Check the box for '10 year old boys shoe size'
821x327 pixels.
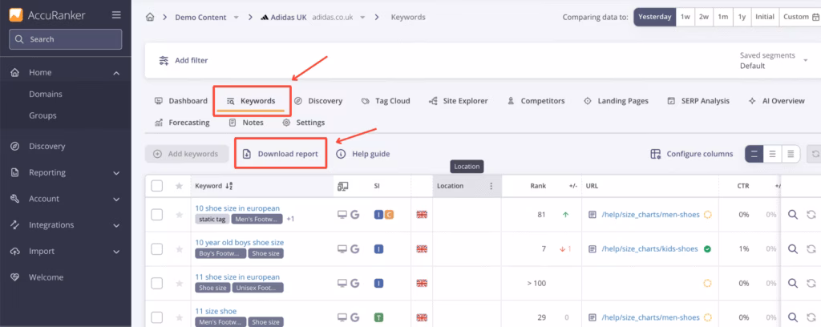(x=157, y=248)
